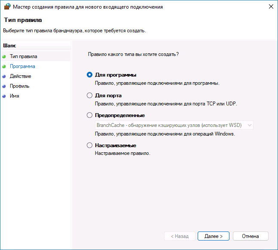Image resolution: width=278 pixels, height=250 pixels.
Task: Open the BranchCache predefined rules dropdown
Action: [174, 125]
